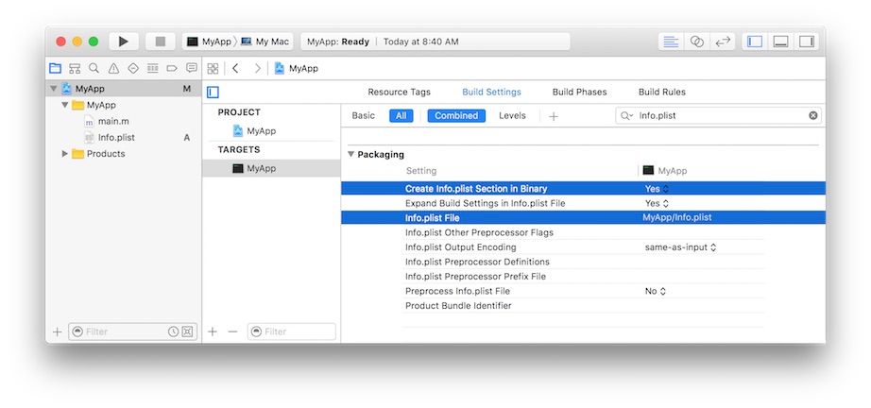Viewport: 871px width, 408px height.
Task: Toggle the Debug area panel
Action: [780, 42]
